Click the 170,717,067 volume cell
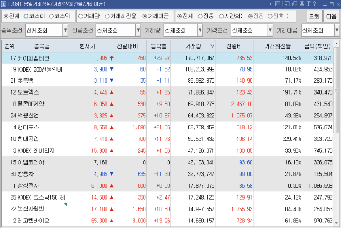 (x=200, y=58)
